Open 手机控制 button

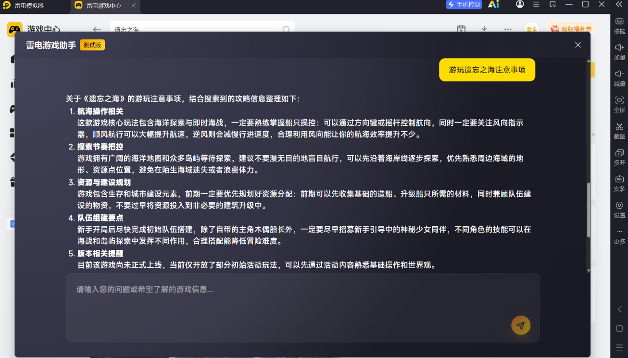(464, 5)
